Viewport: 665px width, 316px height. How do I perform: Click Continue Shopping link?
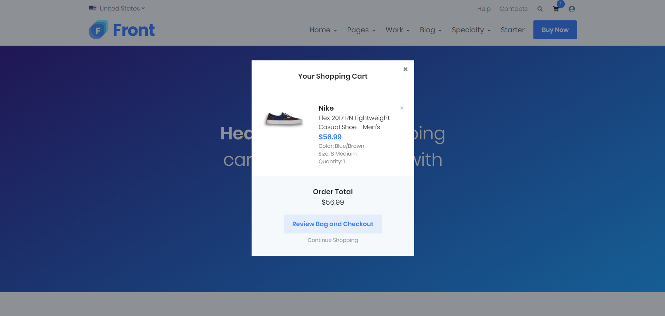coord(333,240)
